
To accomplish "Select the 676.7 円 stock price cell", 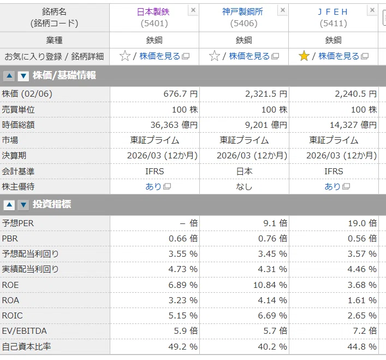I will pos(155,94).
